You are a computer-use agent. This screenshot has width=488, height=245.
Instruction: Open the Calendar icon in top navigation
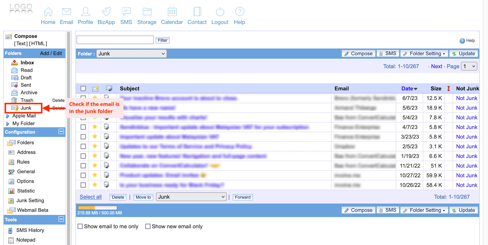(x=172, y=12)
